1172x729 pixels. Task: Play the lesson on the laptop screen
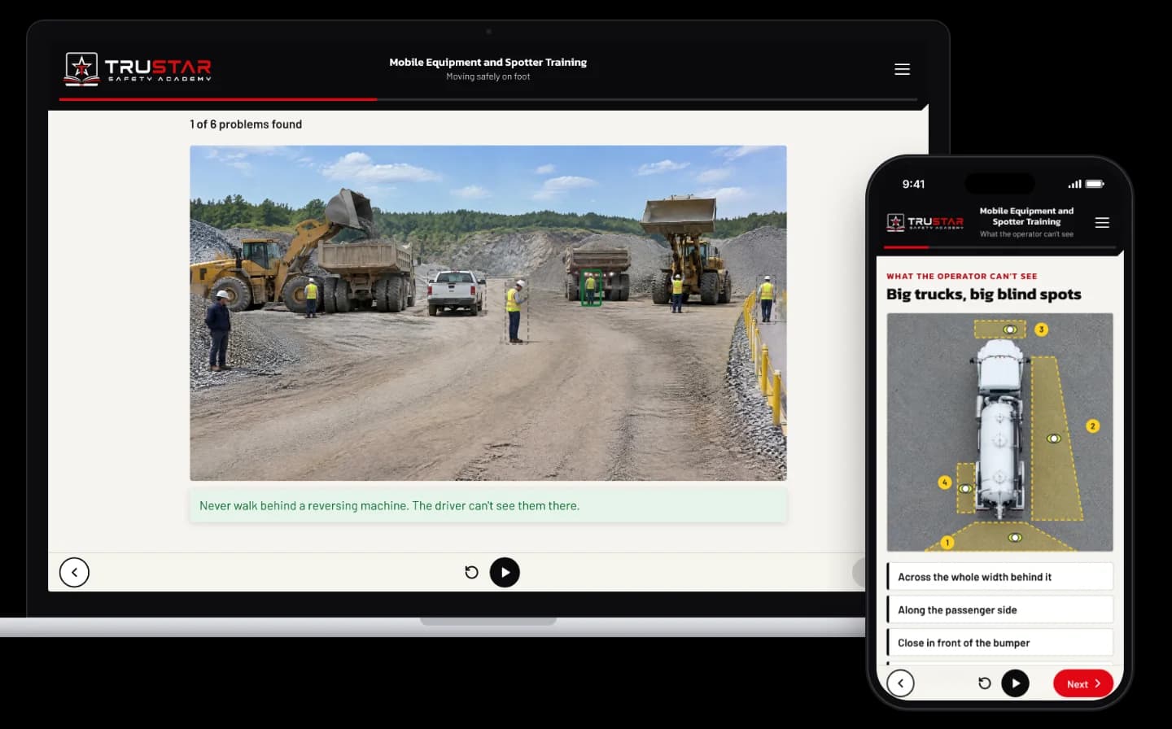tap(505, 572)
